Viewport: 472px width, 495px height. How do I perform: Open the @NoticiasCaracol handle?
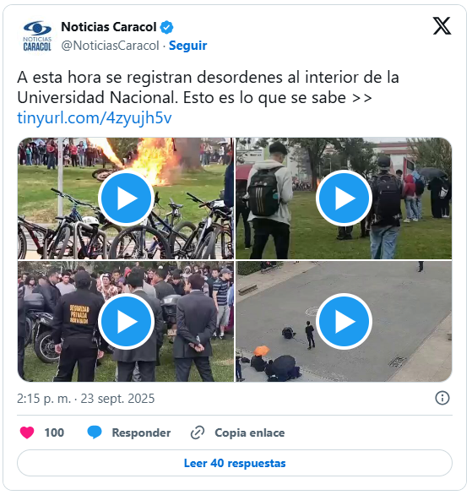click(x=110, y=46)
